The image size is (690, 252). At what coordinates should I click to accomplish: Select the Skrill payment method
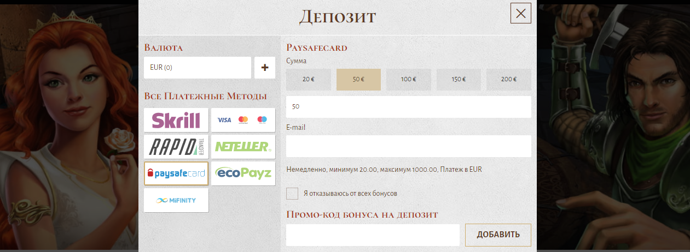[x=176, y=120]
